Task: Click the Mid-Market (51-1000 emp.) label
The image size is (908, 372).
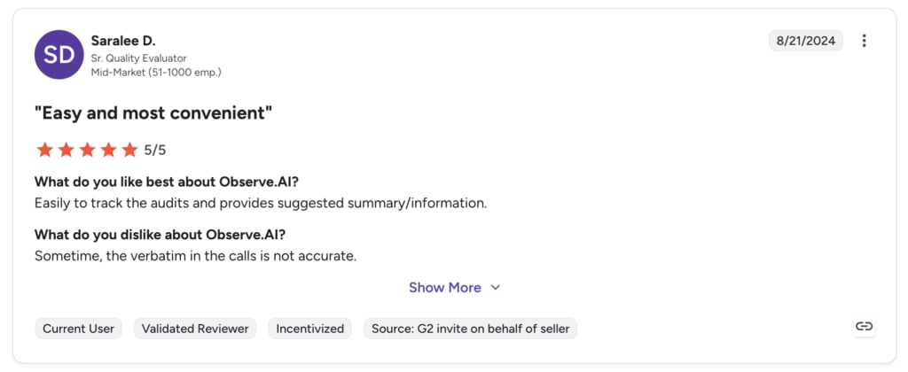Action: tap(156, 73)
